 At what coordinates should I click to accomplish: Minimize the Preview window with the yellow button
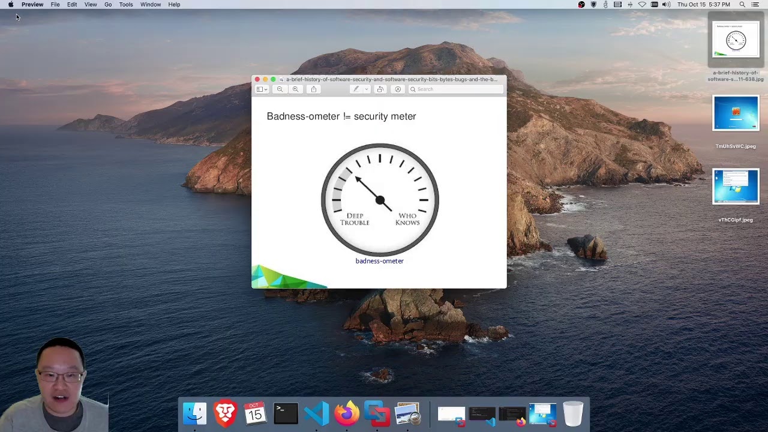[x=265, y=79]
